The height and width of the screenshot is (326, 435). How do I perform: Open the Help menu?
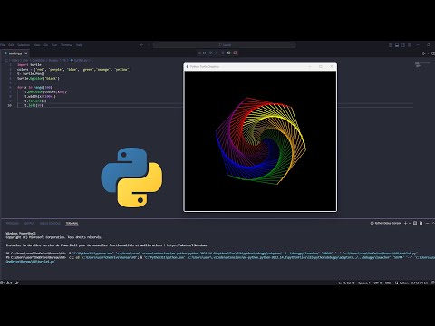click(79, 45)
